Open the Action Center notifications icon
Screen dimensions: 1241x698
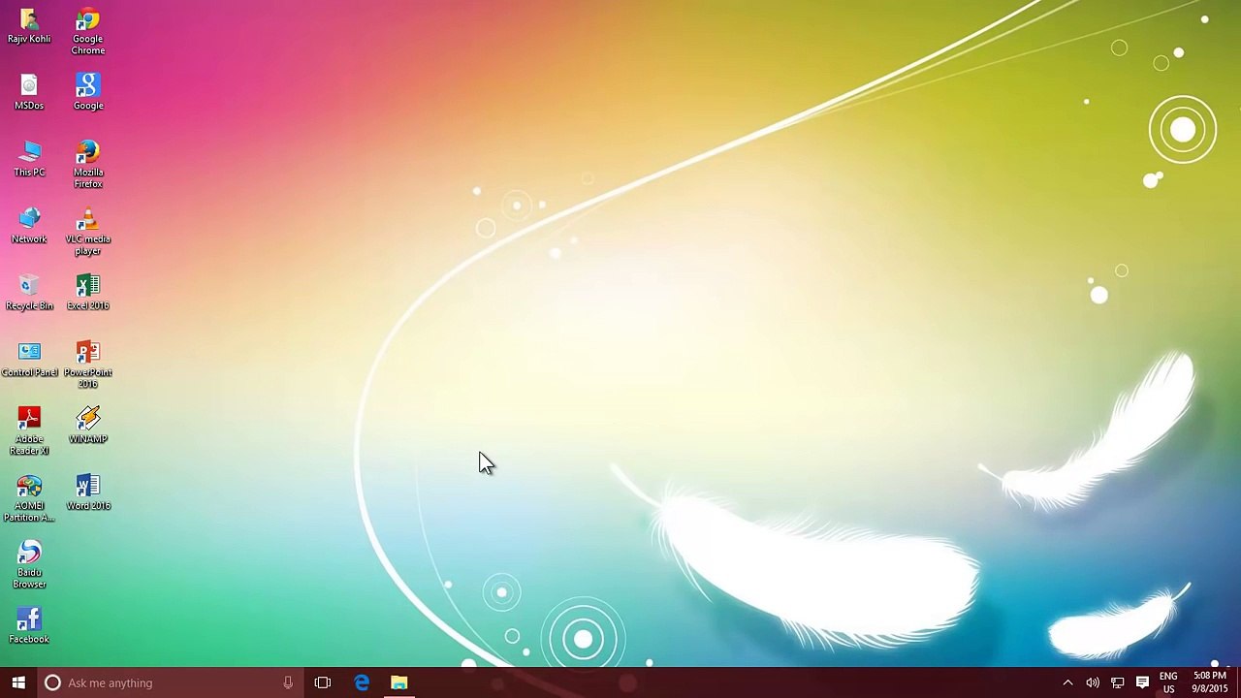(x=1142, y=682)
